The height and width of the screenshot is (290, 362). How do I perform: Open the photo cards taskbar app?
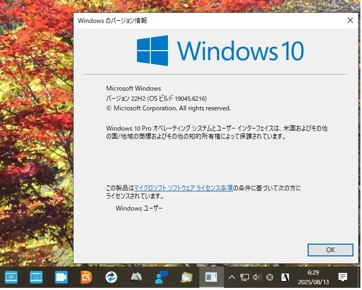pos(187,277)
